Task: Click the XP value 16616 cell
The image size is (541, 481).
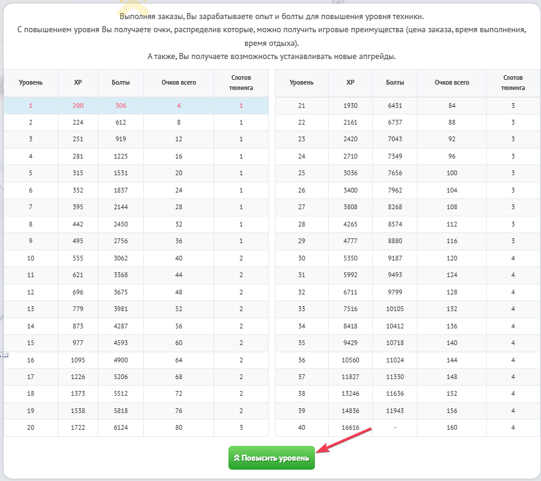Action: [350, 427]
